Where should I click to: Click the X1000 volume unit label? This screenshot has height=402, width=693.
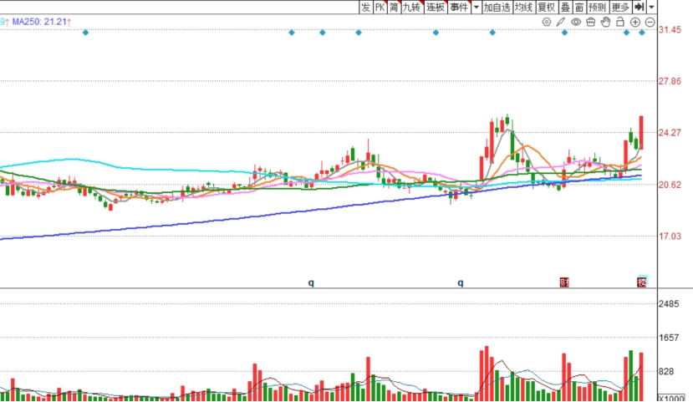click(x=671, y=399)
